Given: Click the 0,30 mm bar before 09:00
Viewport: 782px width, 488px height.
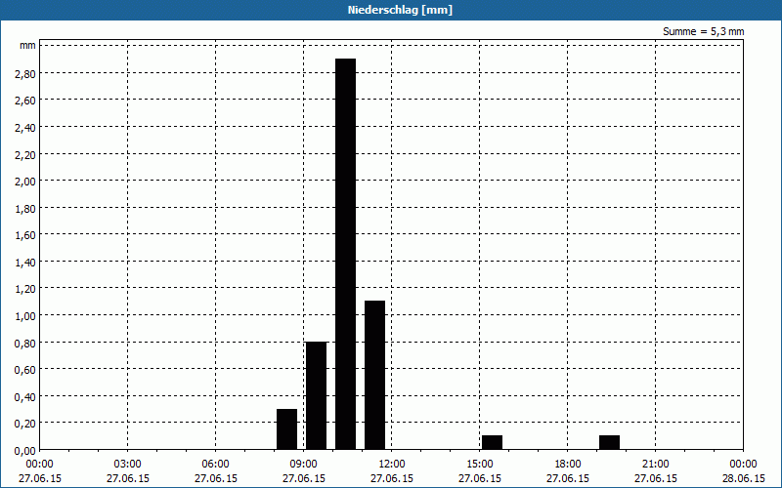Looking at the screenshot, I should pos(286,429).
